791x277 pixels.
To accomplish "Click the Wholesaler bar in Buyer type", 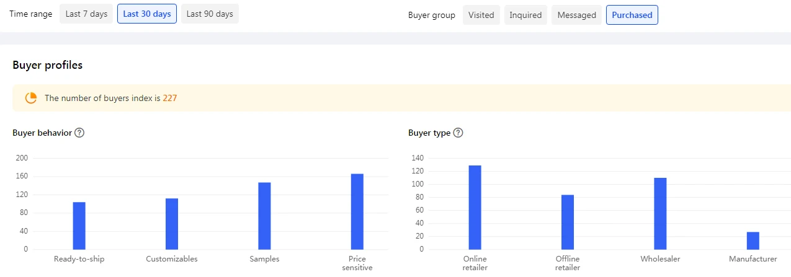I will (x=660, y=213).
